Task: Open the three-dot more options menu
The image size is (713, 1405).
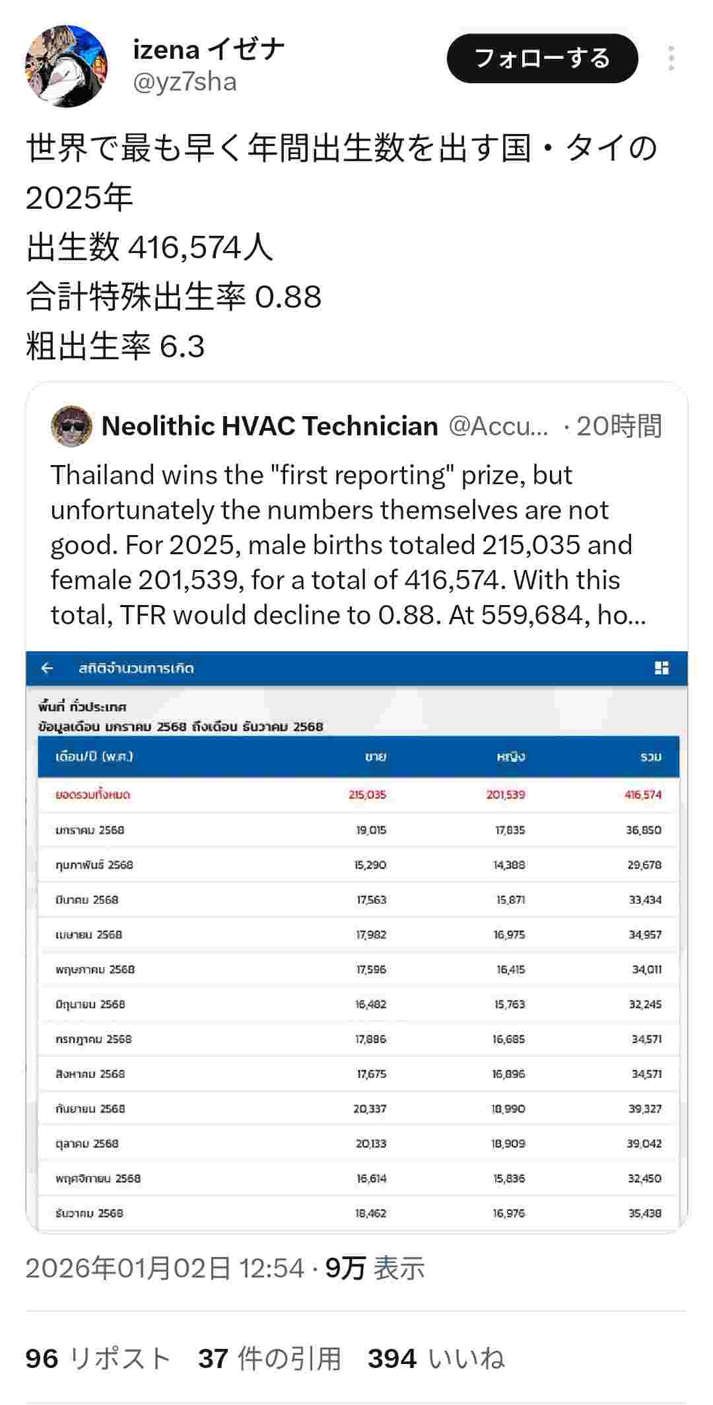Action: pyautogui.click(x=671, y=59)
